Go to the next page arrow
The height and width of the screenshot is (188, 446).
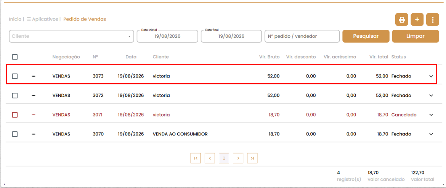238,158
